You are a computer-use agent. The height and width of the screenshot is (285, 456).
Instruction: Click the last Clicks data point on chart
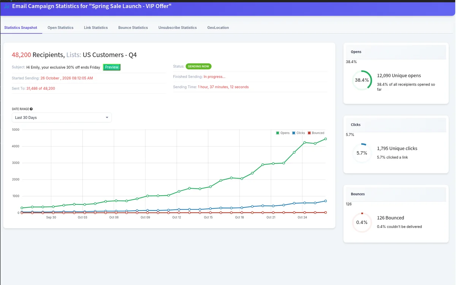pos(326,201)
